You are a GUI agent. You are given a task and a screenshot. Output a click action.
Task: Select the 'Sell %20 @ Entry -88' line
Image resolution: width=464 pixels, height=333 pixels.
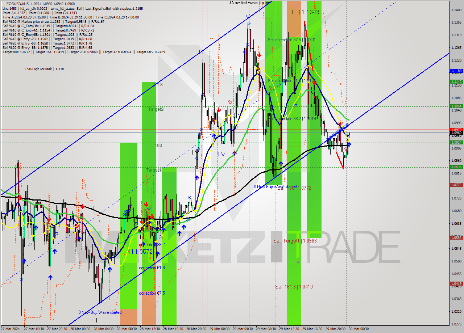tap(47, 48)
